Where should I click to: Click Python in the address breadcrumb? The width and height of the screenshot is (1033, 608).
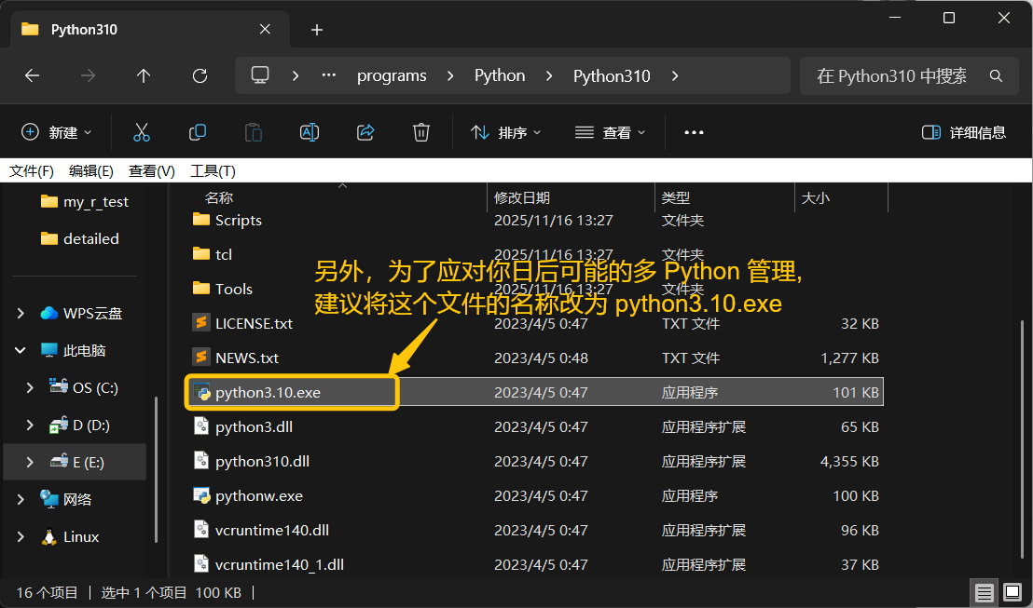click(500, 76)
